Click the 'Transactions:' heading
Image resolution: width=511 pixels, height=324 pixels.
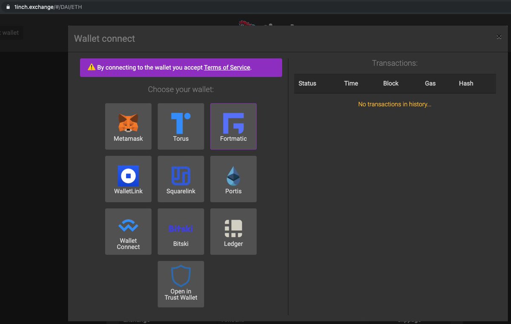pyautogui.click(x=395, y=63)
